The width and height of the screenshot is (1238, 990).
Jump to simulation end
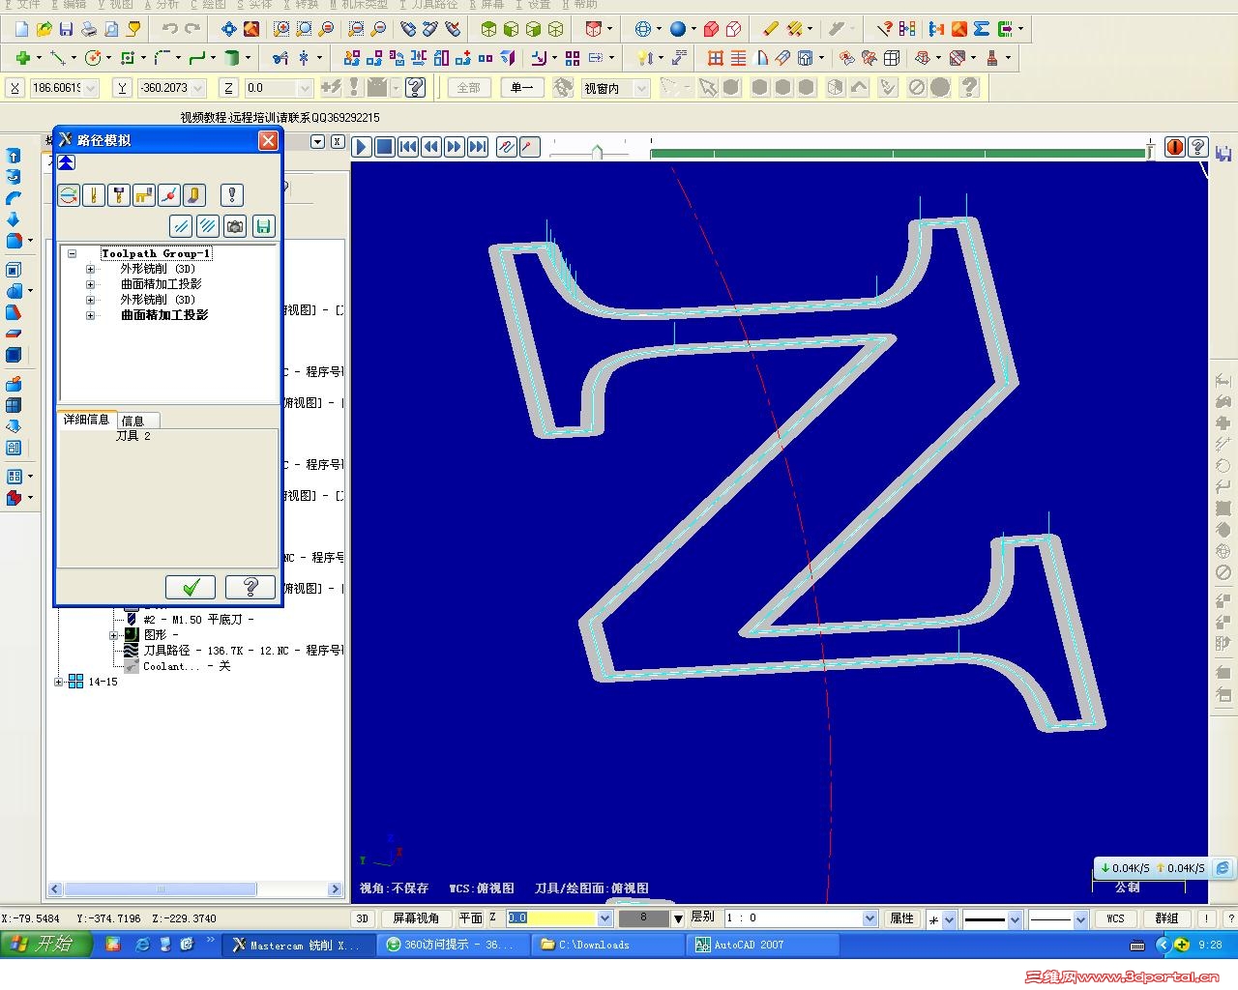(477, 147)
